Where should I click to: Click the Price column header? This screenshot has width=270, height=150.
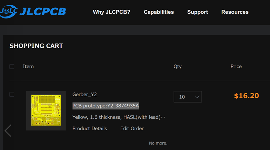click(236, 66)
